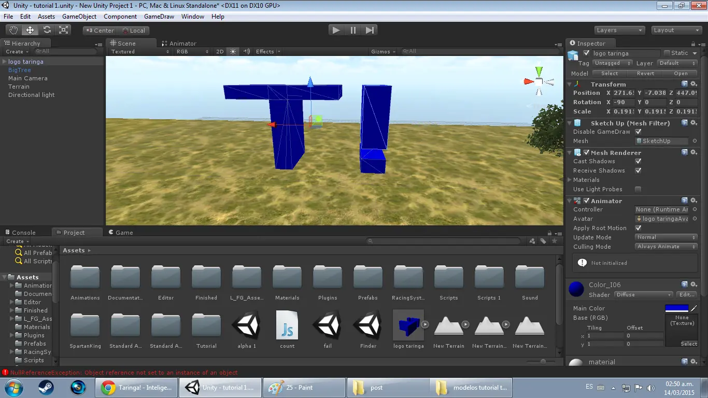
Task: Open the Scripts 1 folder
Action: 489,281
